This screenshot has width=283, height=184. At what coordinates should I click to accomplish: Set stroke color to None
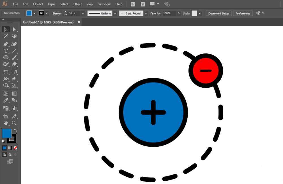[16, 148]
